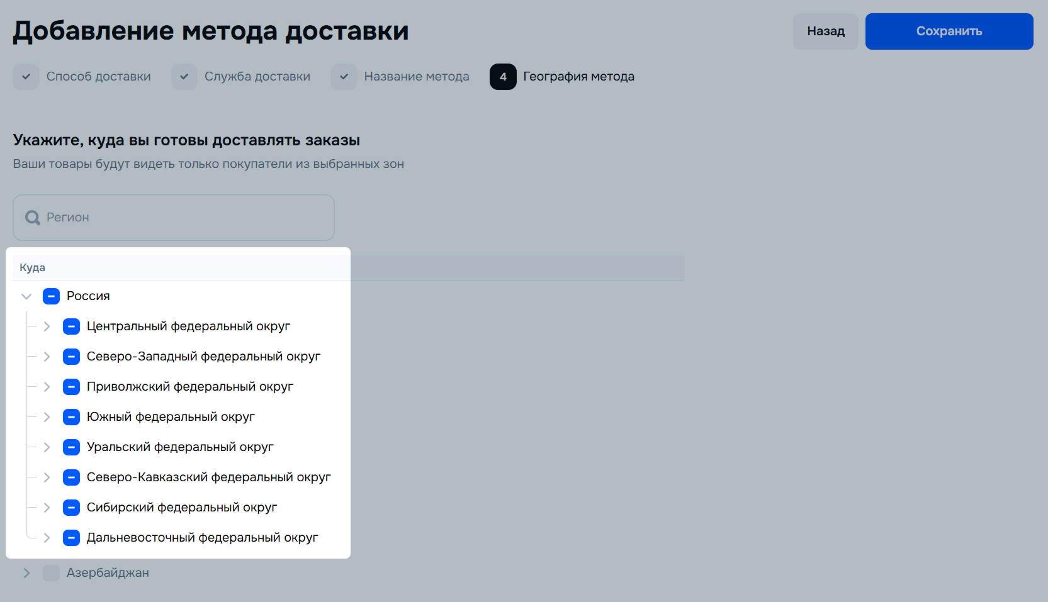The image size is (1048, 602).
Task: Toggle Южный федеральный округ checkbox
Action: point(71,417)
